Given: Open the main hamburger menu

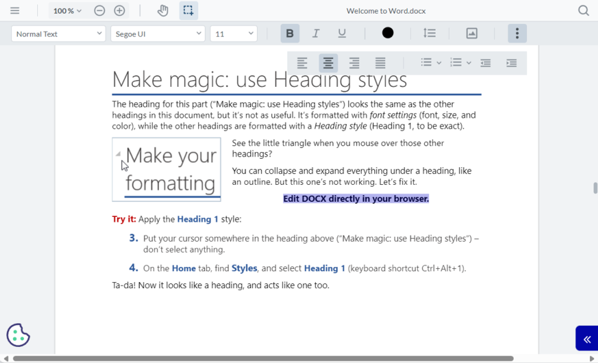Looking at the screenshot, I should click(x=15, y=10).
